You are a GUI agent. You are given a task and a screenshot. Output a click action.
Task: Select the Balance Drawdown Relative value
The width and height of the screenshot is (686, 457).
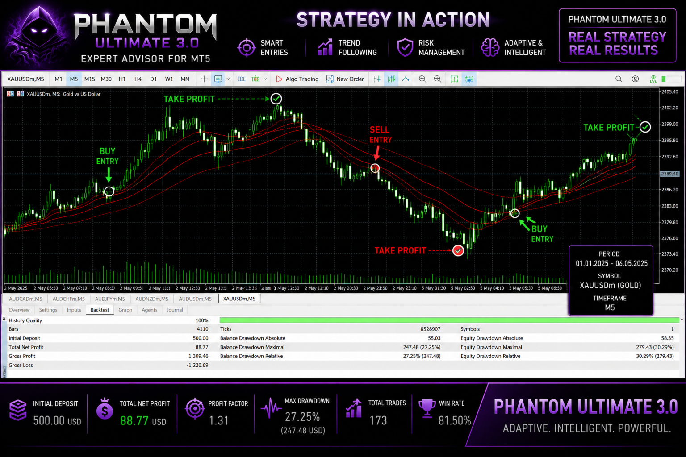click(422, 356)
